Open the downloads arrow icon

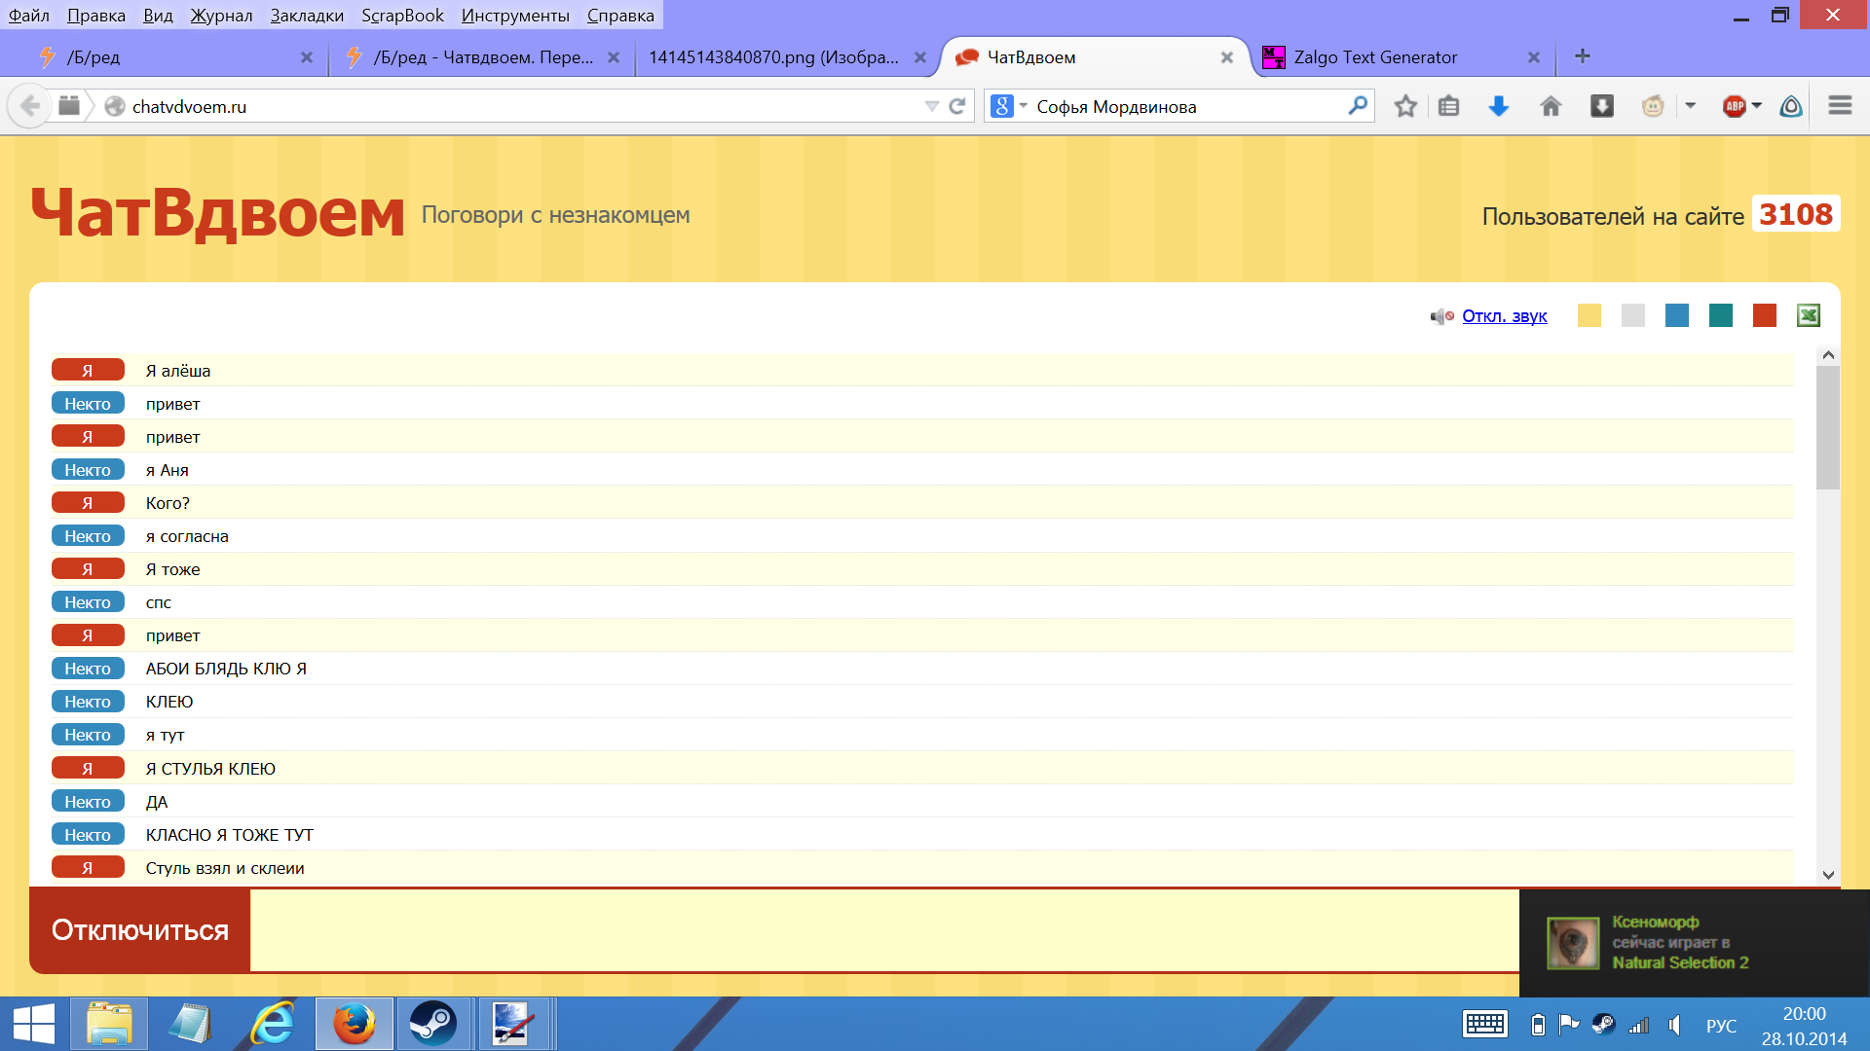click(1499, 106)
